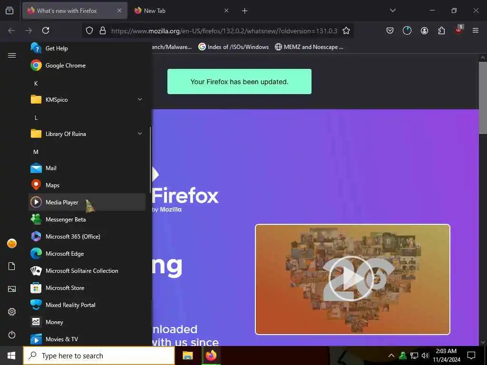This screenshot has width=487, height=365.
Task: Launch Media Player from Start
Action: (x=87, y=202)
